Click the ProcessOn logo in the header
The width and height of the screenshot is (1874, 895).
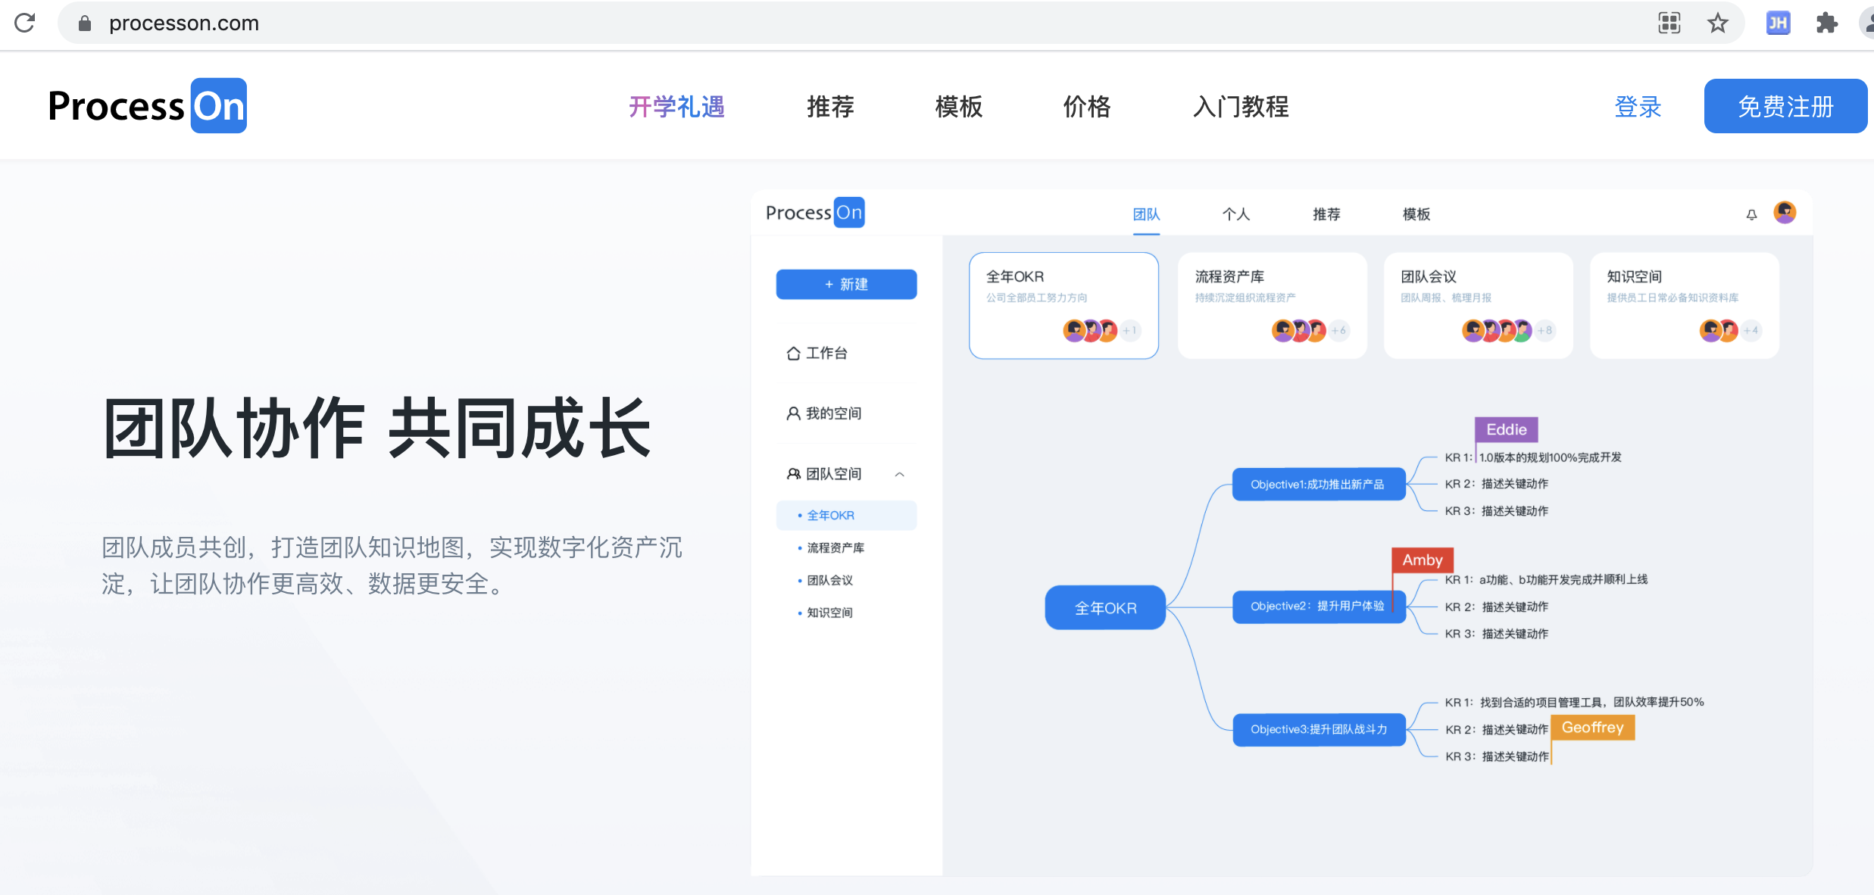coord(147,106)
